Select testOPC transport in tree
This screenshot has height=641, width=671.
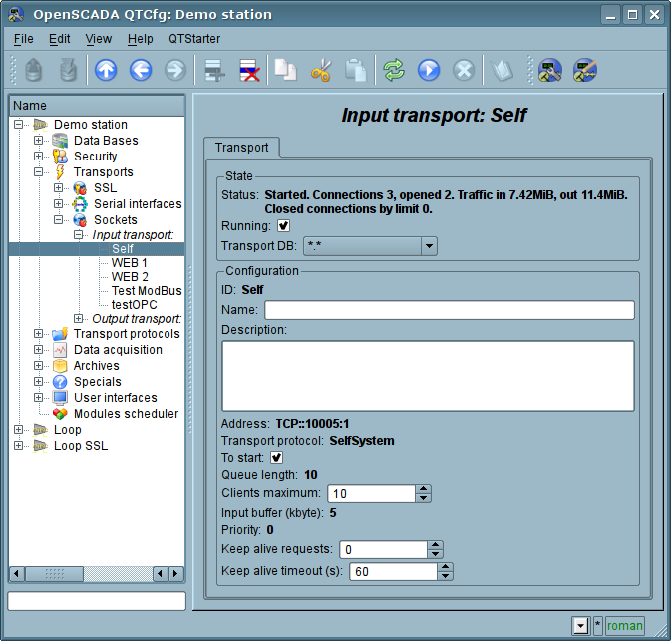coord(134,305)
